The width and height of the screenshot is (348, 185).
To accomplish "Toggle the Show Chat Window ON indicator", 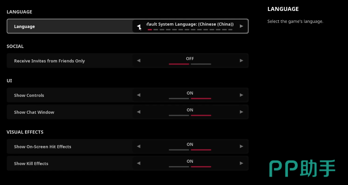I will (190, 110).
